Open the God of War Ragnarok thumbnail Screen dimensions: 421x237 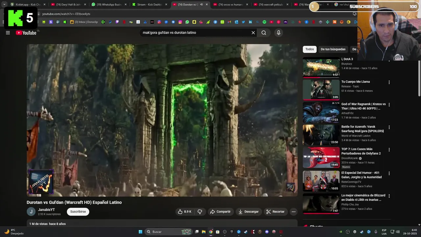[x=321, y=112]
